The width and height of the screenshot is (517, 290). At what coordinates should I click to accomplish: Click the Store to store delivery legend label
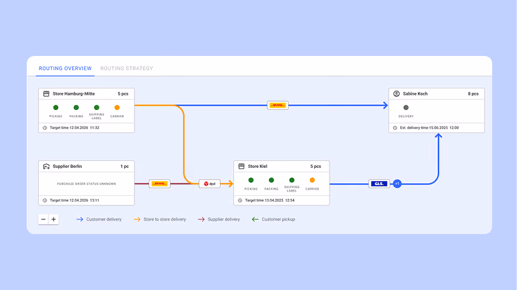164,219
